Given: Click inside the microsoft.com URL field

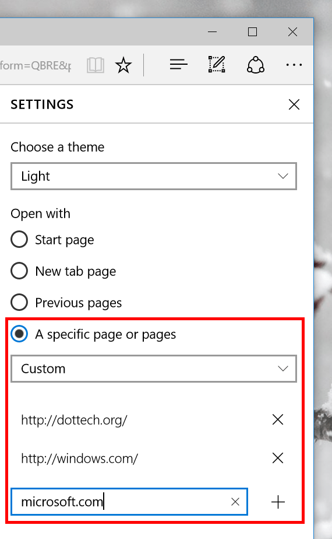Looking at the screenshot, I should [120, 502].
